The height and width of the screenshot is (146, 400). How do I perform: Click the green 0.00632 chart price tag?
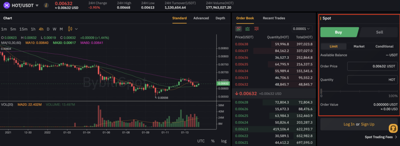point(223,83)
